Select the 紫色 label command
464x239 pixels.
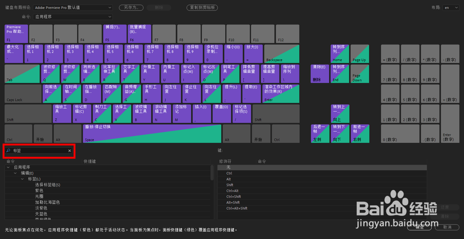coord(108,191)
